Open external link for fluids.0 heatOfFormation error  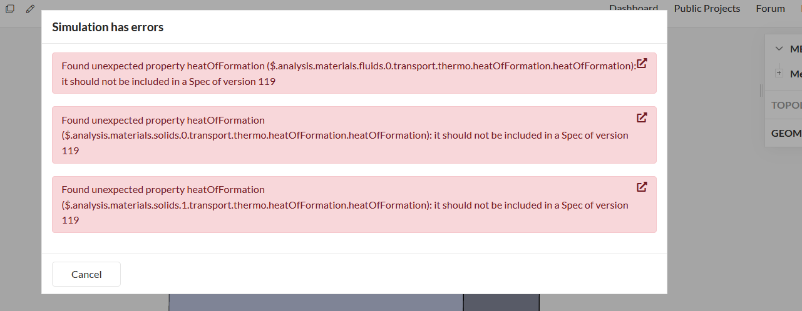(x=642, y=64)
